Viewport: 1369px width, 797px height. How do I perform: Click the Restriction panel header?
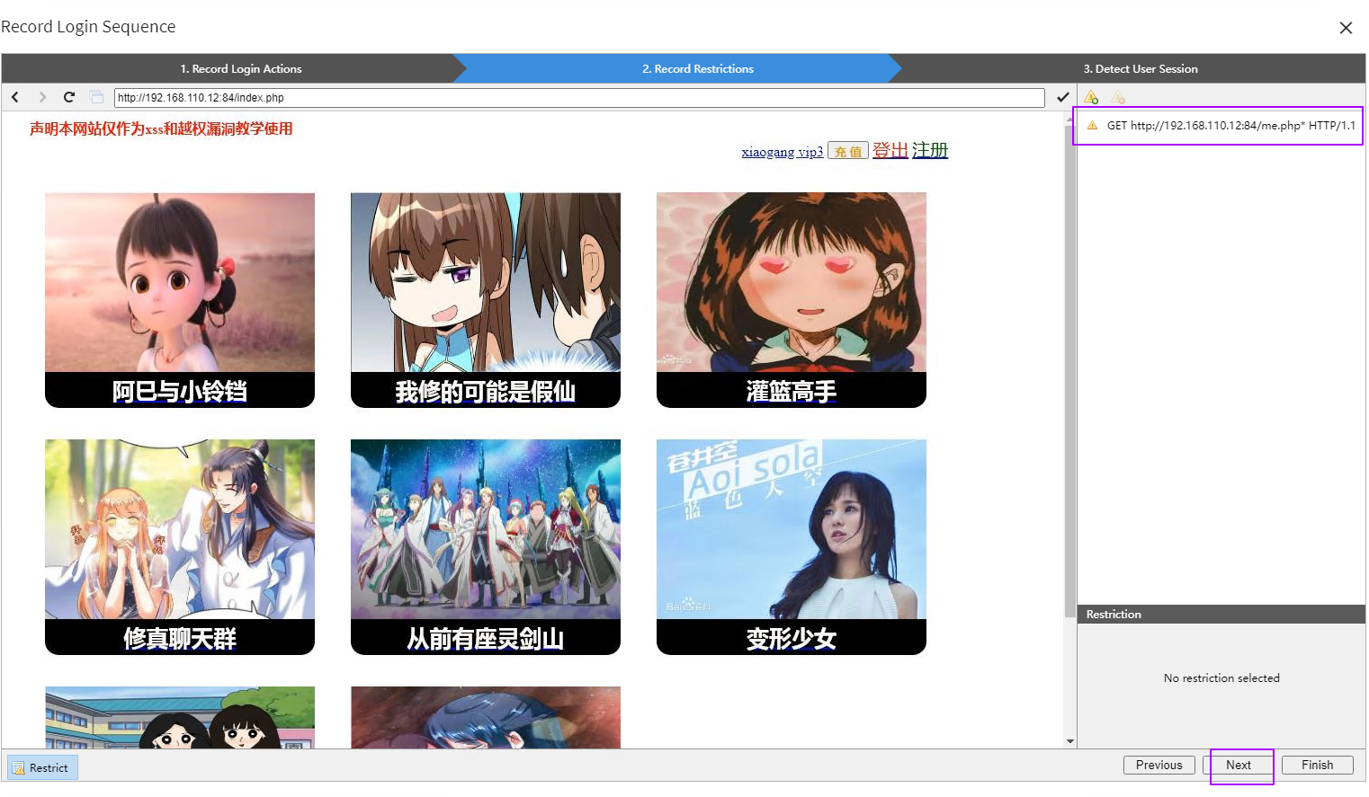(1221, 614)
